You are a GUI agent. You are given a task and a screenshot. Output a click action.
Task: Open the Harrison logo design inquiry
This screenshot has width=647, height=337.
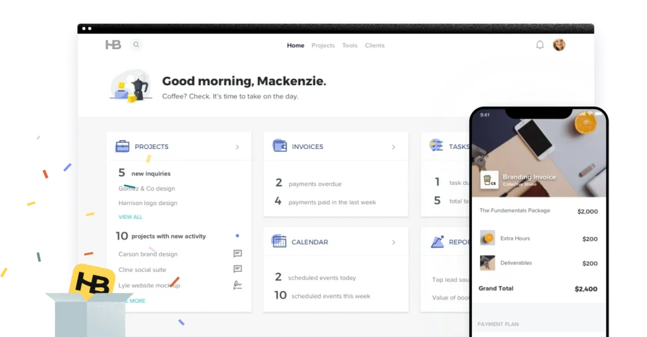point(148,203)
